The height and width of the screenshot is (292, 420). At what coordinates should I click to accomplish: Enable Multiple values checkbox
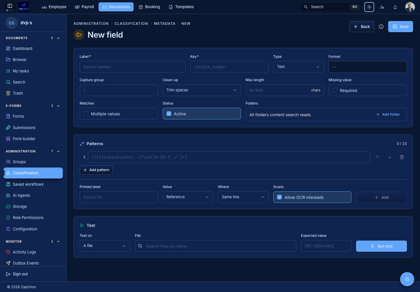pos(86,114)
